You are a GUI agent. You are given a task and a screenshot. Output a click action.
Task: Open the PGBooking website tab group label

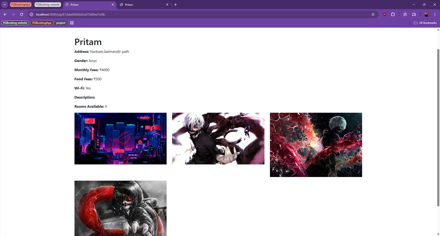pyautogui.click(x=48, y=4)
